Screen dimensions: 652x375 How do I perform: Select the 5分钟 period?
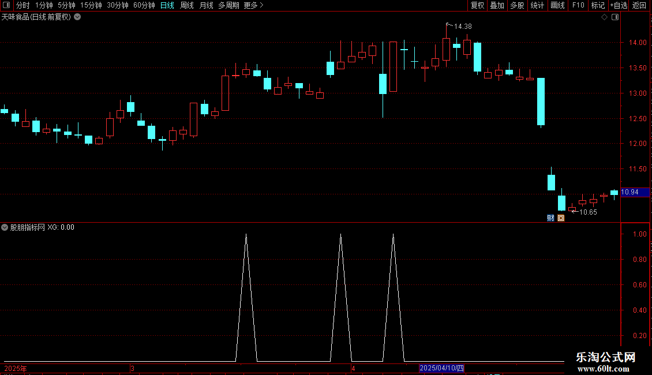[x=66, y=5]
